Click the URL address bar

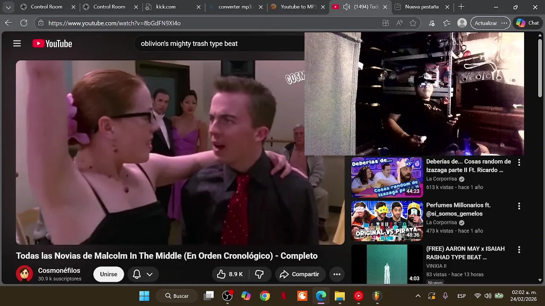(x=209, y=23)
